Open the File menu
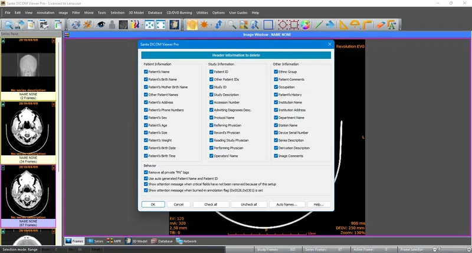 8,12
